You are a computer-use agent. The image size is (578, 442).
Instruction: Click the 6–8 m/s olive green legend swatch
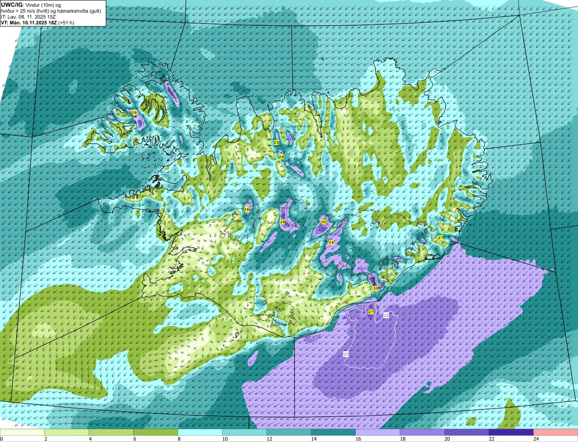tap(156, 433)
